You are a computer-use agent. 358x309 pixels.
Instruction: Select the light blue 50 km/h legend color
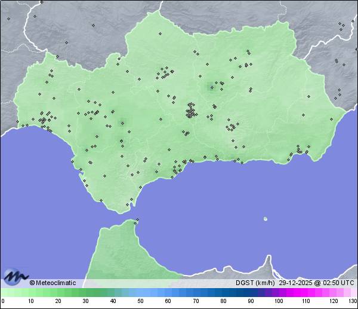140,293
